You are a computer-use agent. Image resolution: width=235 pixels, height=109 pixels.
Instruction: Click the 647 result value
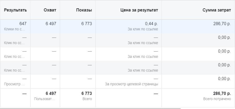click(23, 24)
